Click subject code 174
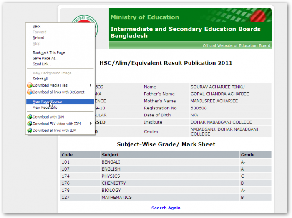Viewport: 292px width, 218px height. [65, 176]
